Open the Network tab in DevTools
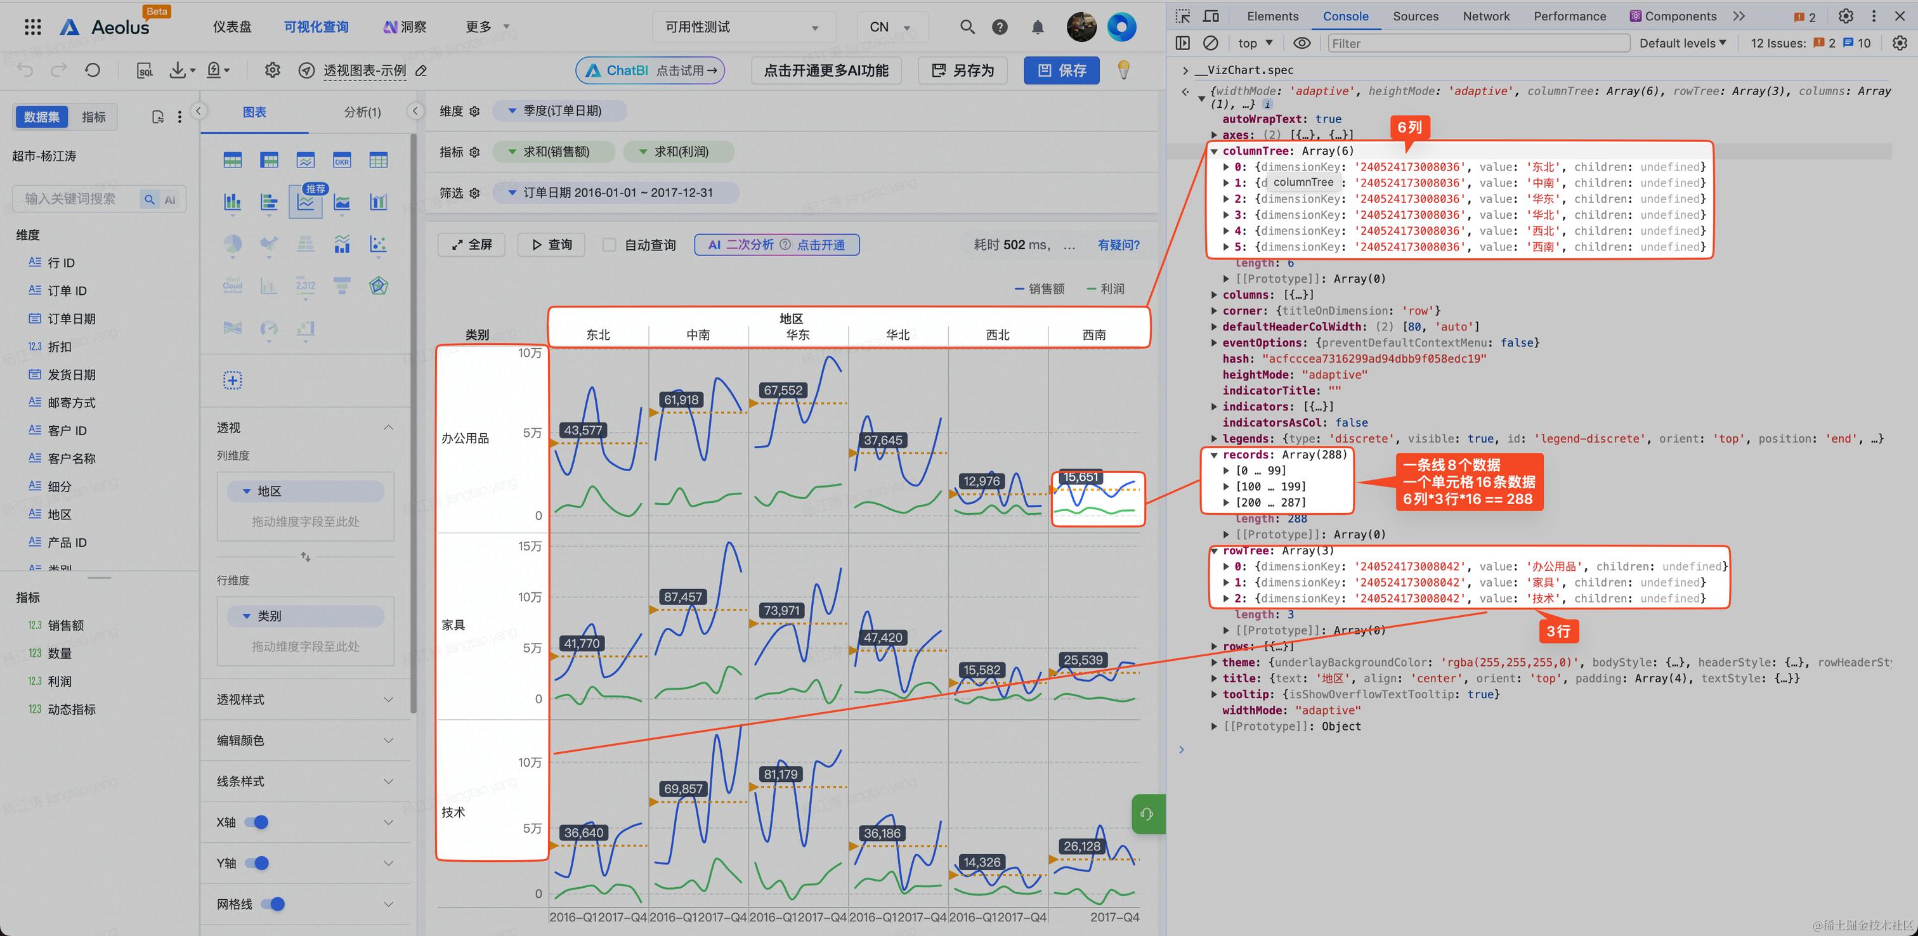 [1485, 16]
